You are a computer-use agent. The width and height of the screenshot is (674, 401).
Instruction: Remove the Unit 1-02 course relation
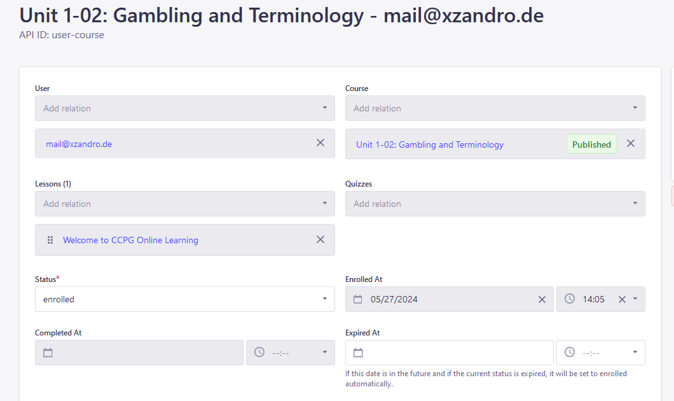[x=631, y=144]
